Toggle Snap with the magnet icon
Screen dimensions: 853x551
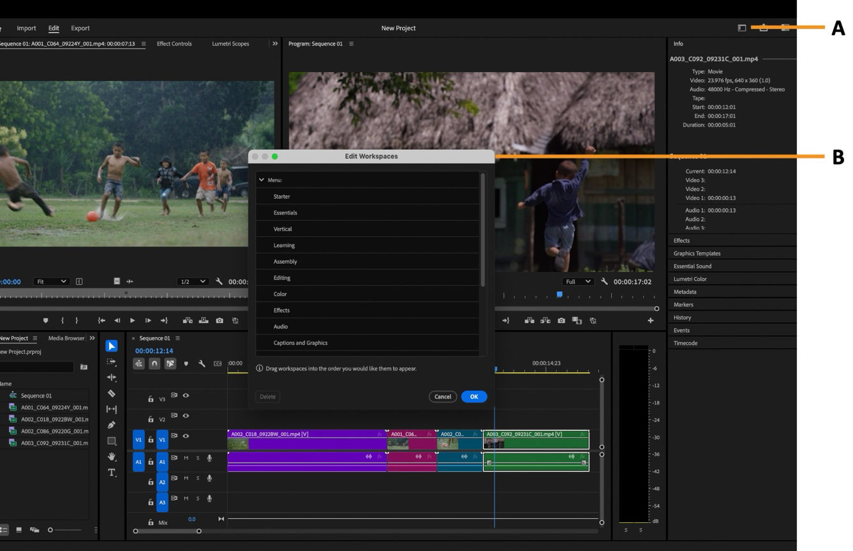(x=155, y=363)
